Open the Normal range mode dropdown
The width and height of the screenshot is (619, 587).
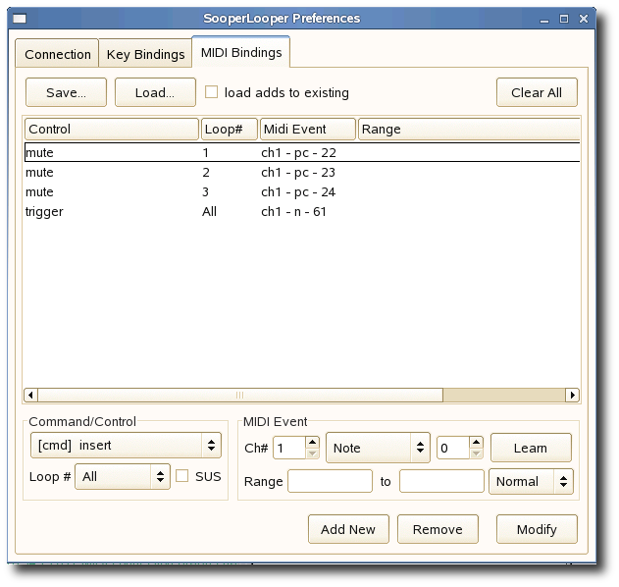coord(531,481)
